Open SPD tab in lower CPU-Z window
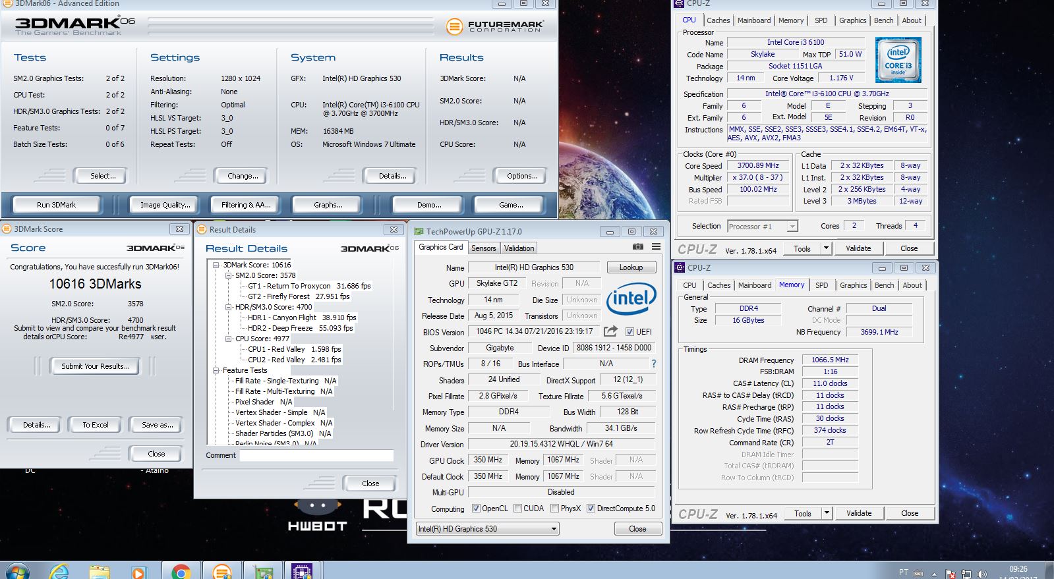This screenshot has width=1054, height=579. click(x=821, y=285)
